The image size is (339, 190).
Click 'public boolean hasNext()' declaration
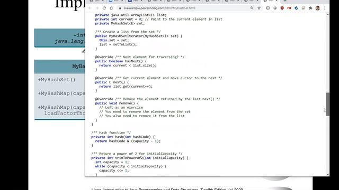pos(121,61)
